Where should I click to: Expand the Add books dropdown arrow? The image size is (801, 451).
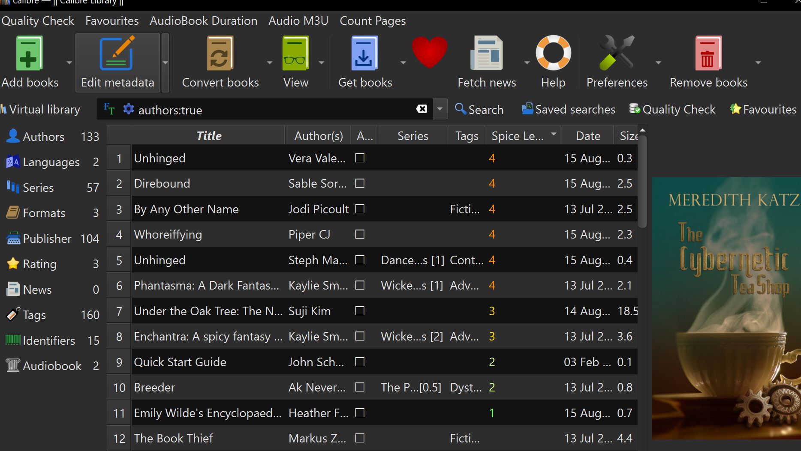[69, 63]
